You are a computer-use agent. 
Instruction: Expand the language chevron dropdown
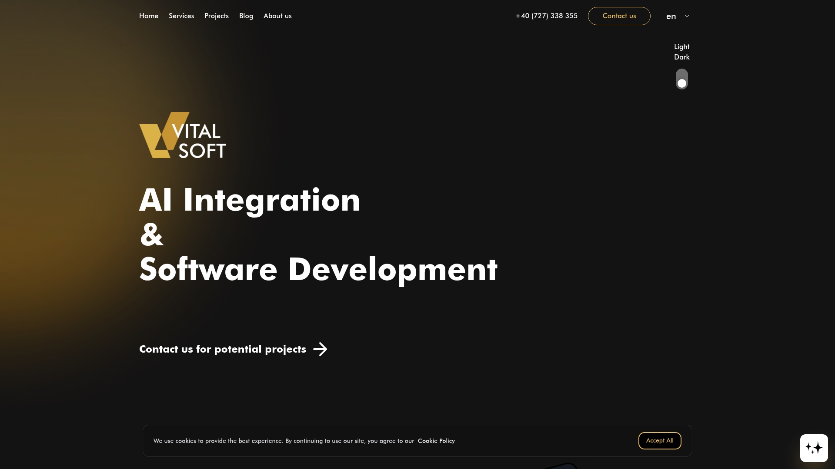click(687, 16)
